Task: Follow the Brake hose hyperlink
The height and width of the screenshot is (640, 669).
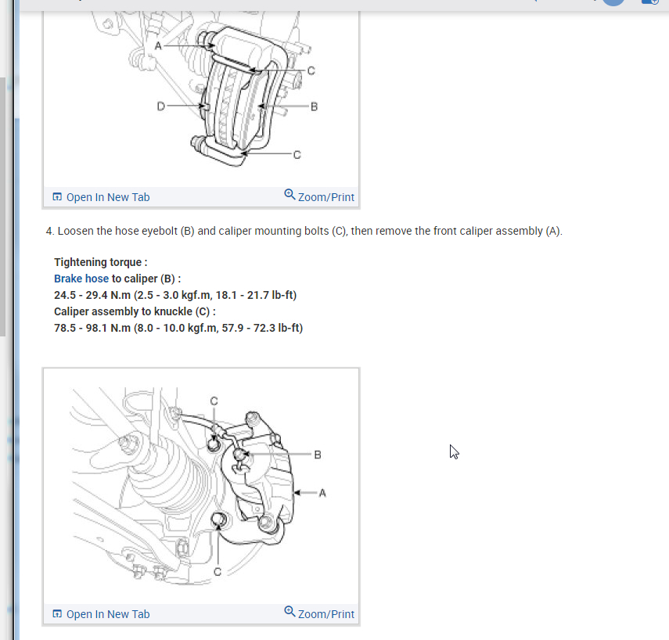Action: [81, 279]
